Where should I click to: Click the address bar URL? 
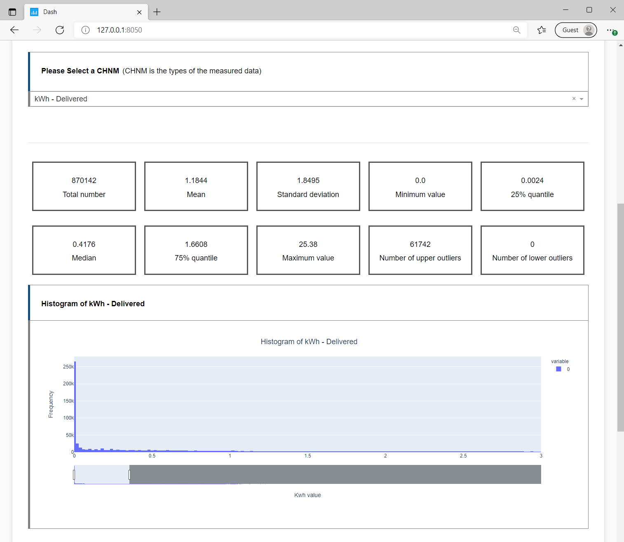(x=120, y=30)
